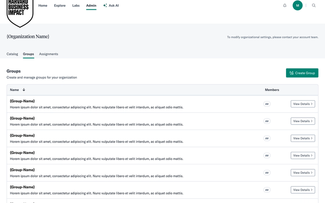Viewport: 325px width, 203px height.
Task: Click the fifth {Group-Name} title
Action: pyautogui.click(x=22, y=170)
